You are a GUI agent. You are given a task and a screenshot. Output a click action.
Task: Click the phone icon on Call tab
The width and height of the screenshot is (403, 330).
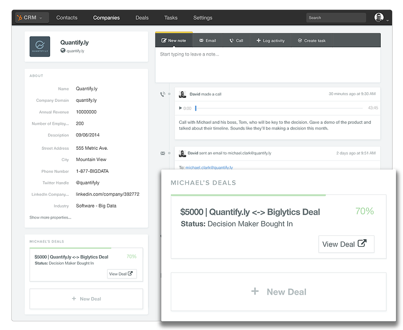pos(232,40)
